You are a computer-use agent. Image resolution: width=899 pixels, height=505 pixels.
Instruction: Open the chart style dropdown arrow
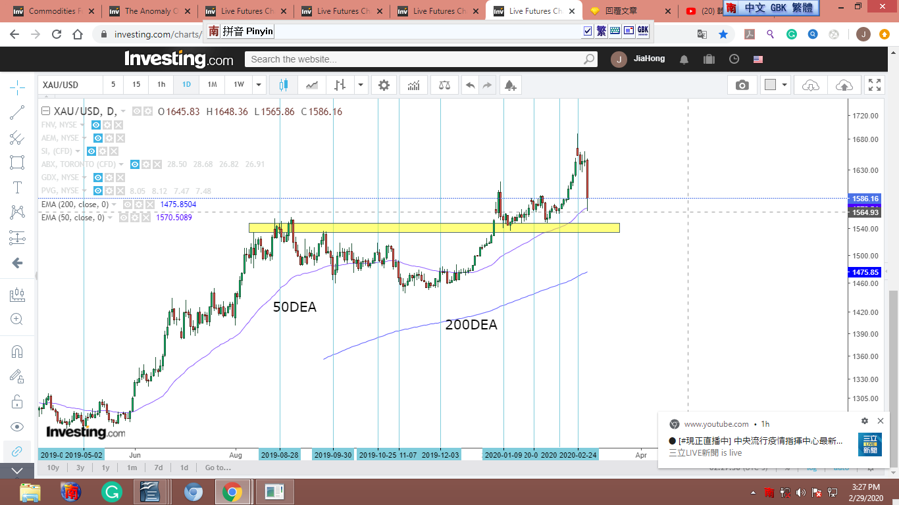click(361, 85)
